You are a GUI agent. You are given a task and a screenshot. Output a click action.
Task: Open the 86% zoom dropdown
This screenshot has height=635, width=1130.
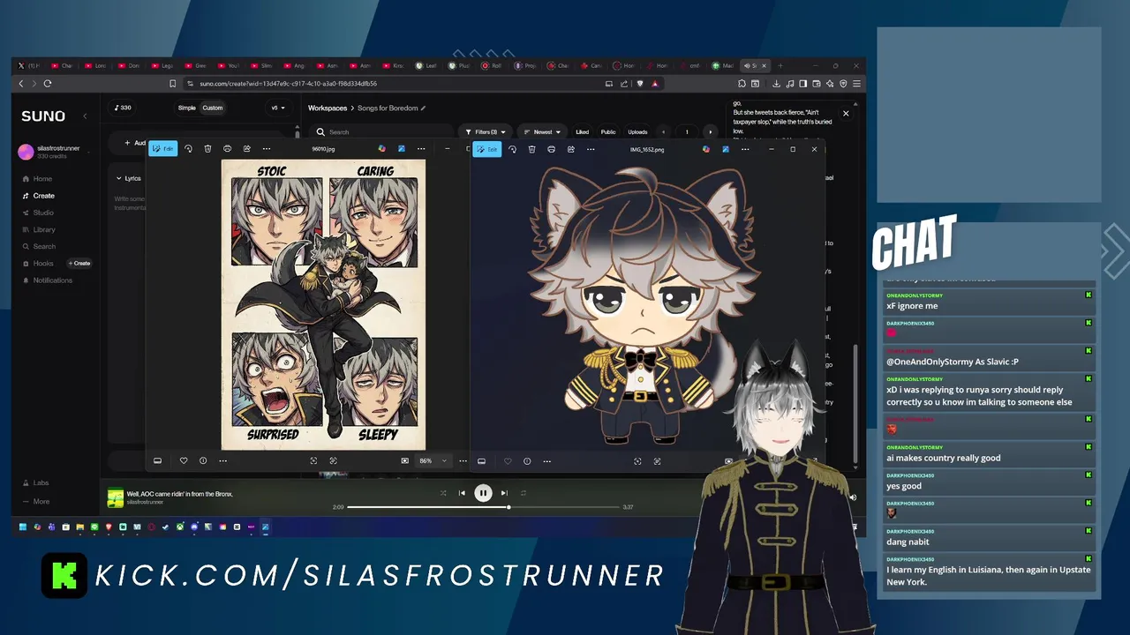pyautogui.click(x=433, y=461)
